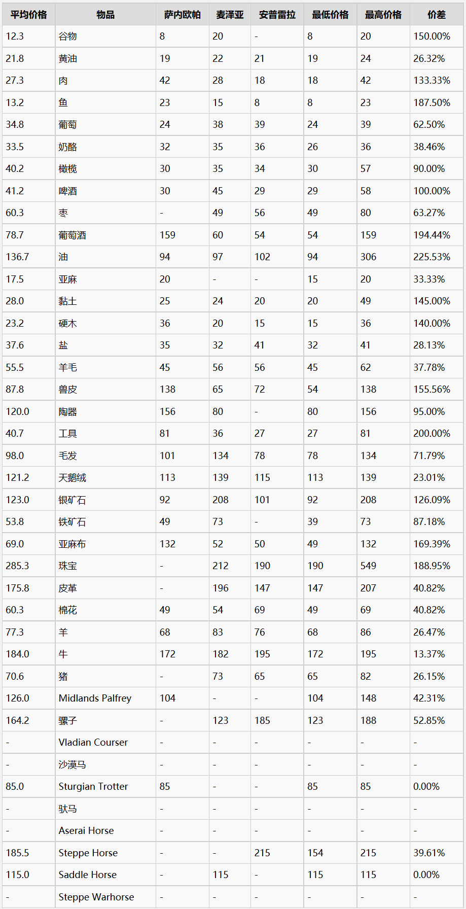This screenshot has width=466, height=909.
Task: Select the 225.53% price difference cell
Action: click(x=437, y=257)
